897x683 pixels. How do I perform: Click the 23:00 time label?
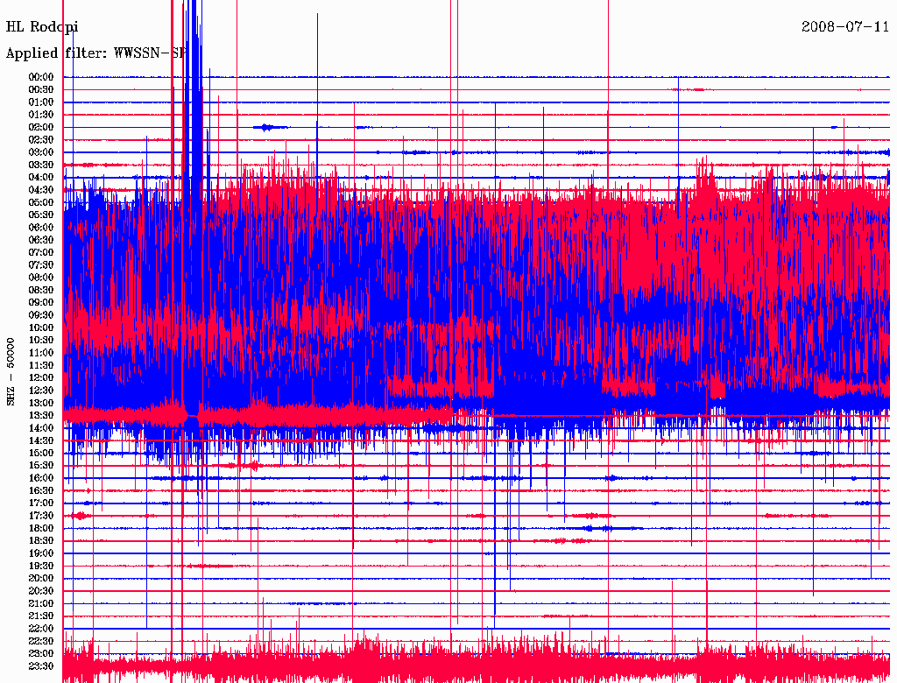(41, 654)
